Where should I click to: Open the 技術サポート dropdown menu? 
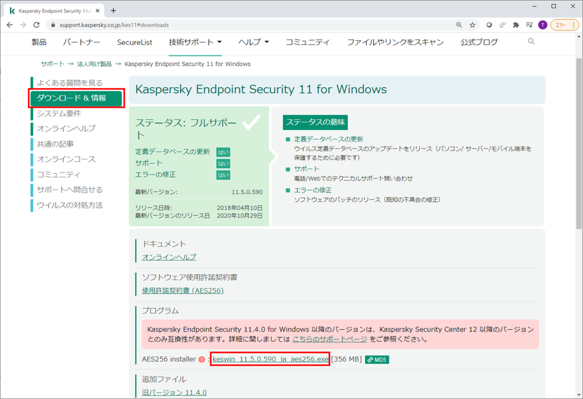(x=192, y=42)
